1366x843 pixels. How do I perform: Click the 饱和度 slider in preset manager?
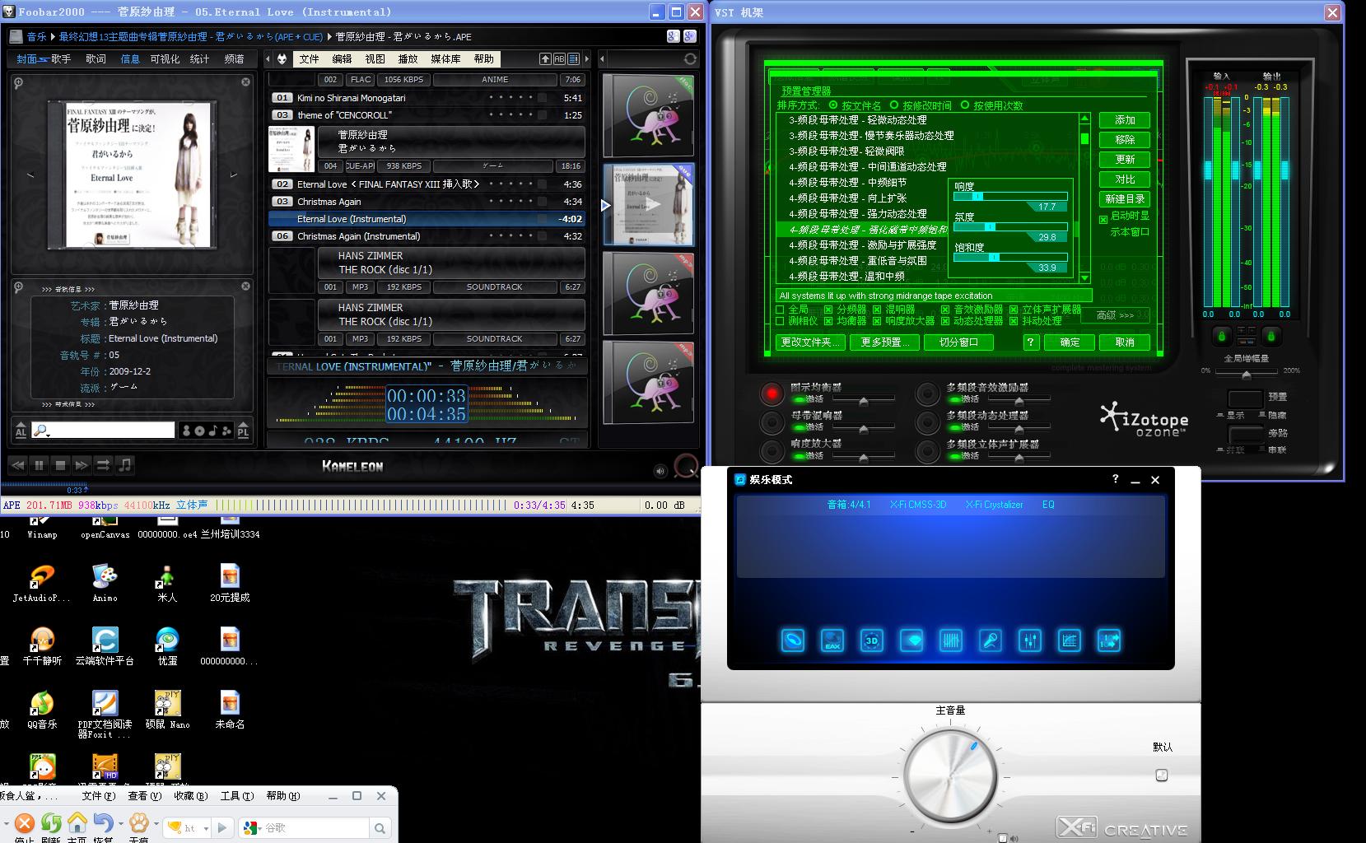tap(1010, 257)
